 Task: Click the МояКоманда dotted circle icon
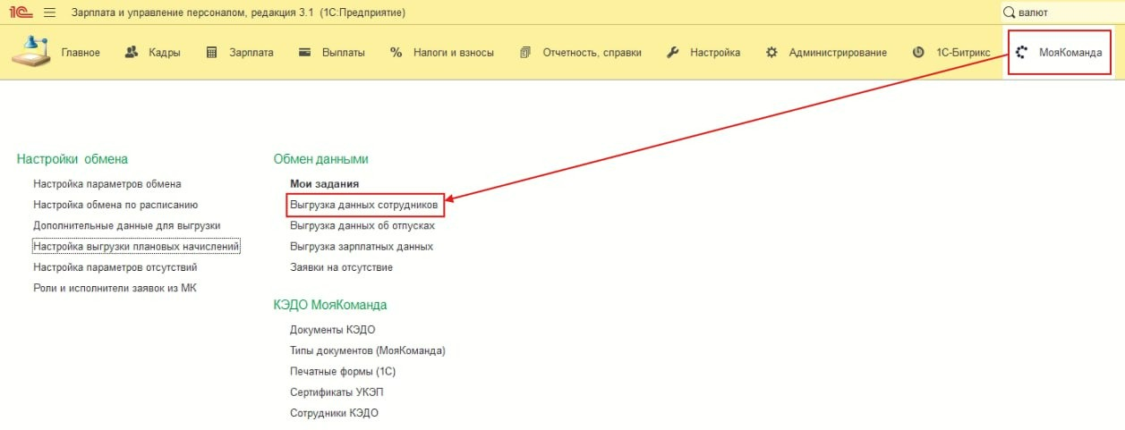point(1023,52)
